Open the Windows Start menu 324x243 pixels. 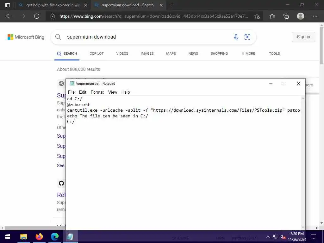[x=8, y=237]
